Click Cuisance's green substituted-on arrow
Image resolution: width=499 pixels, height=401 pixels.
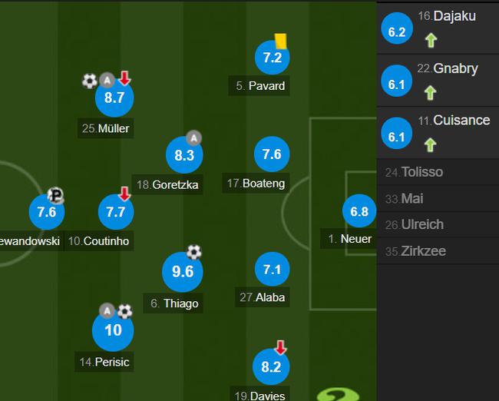click(430, 144)
